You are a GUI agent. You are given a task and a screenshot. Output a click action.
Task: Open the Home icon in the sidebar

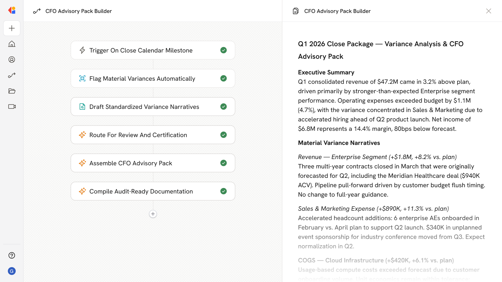[x=12, y=44]
